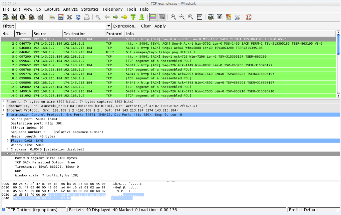The width and height of the screenshot is (341, 215).
Task: Click the Find packet magnifier icon
Action: [x=98, y=17]
